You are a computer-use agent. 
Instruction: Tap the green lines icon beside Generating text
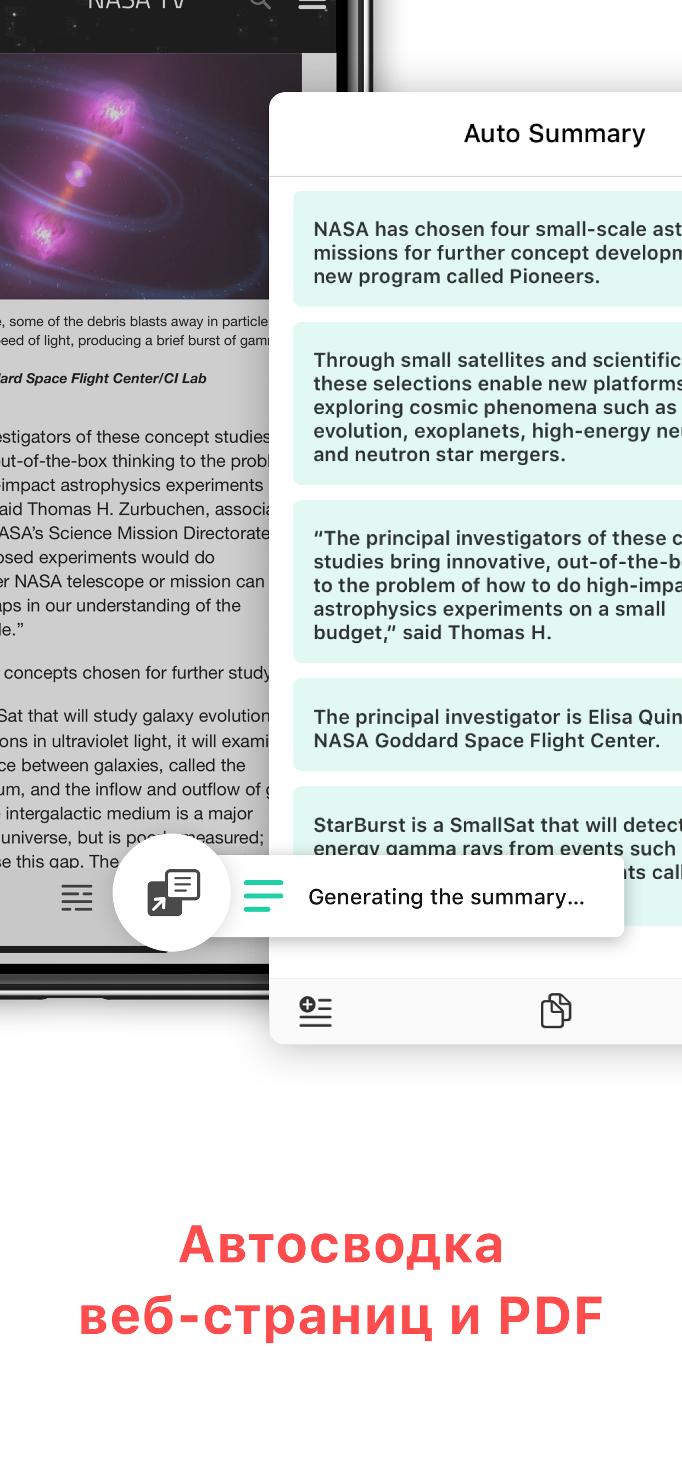[x=264, y=896]
